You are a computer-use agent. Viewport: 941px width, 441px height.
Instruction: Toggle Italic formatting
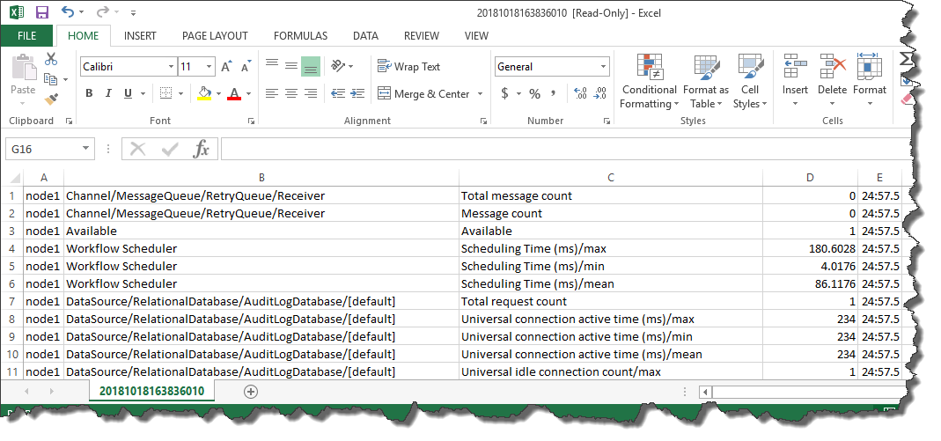pyautogui.click(x=108, y=93)
